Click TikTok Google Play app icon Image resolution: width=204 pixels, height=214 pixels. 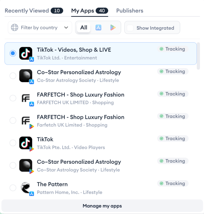tap(26, 143)
